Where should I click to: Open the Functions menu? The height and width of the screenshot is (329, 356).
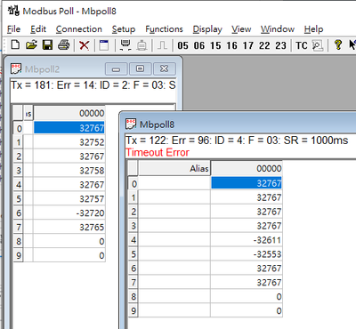(164, 29)
